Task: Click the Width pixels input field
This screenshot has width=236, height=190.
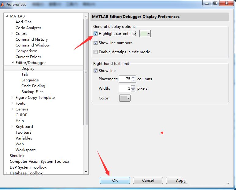Action: 125,88
